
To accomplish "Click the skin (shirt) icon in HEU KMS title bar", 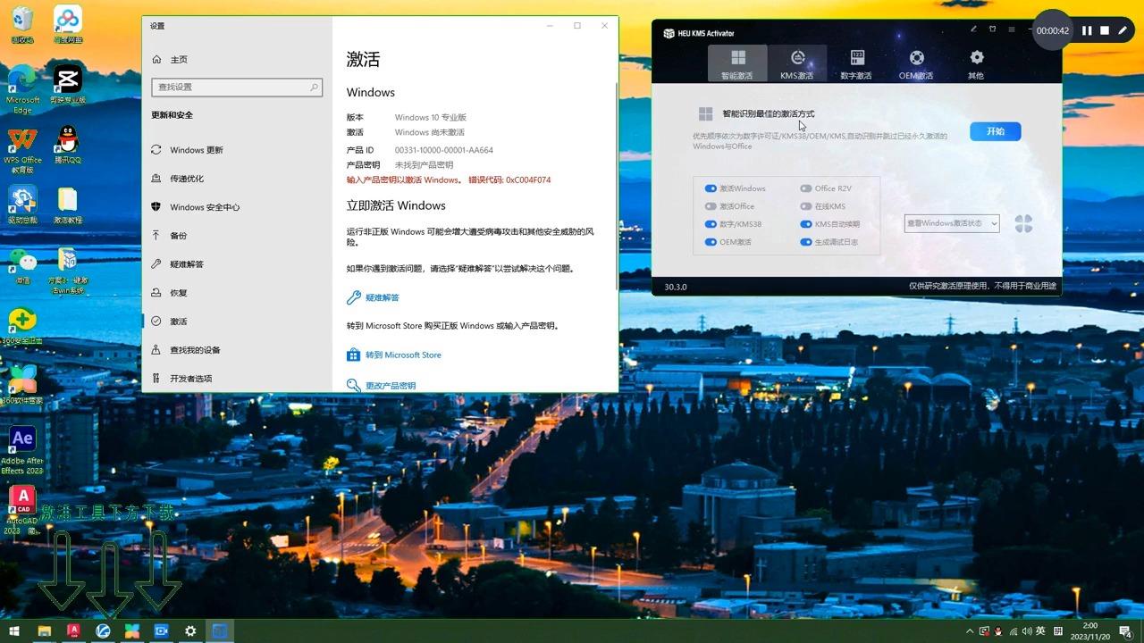I will coord(992,29).
